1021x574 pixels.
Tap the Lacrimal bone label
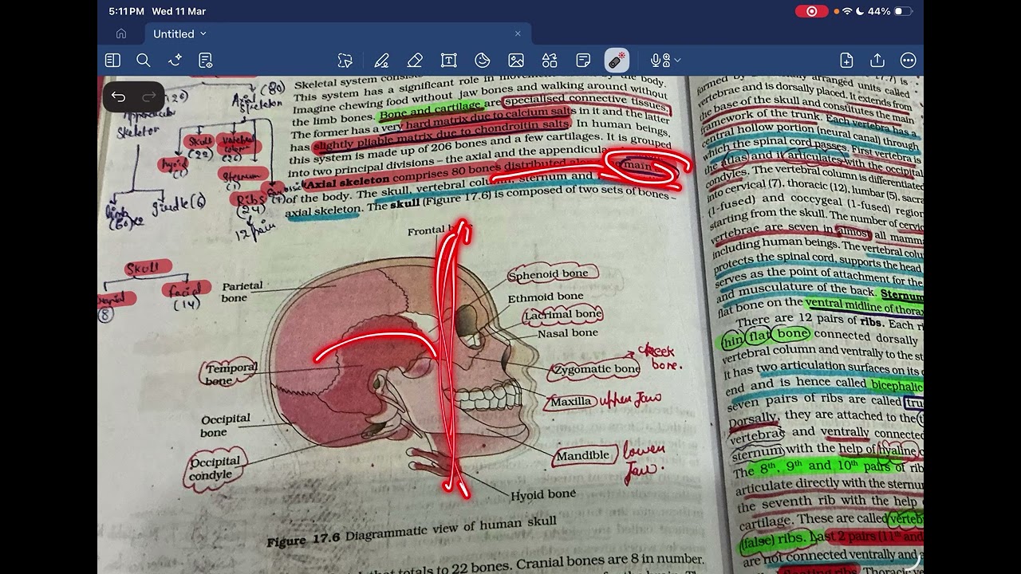pyautogui.click(x=562, y=315)
